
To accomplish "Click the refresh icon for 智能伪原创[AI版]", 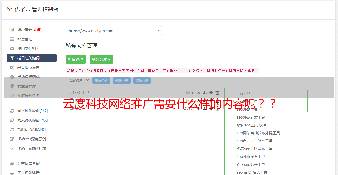I will click(x=12, y=130).
